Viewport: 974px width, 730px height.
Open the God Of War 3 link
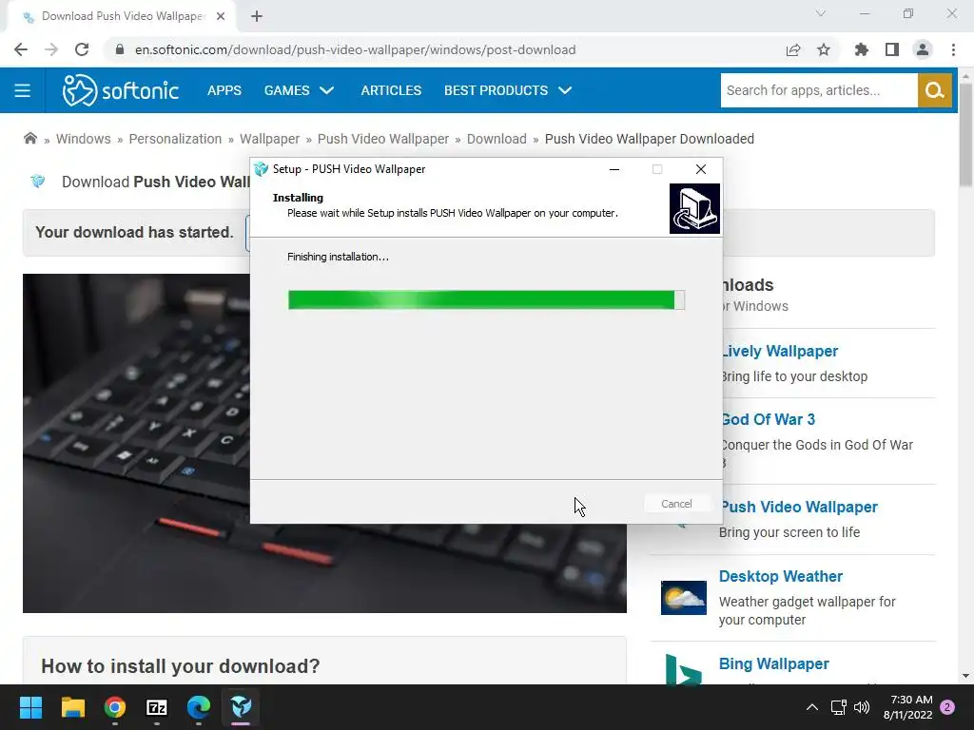769,419
